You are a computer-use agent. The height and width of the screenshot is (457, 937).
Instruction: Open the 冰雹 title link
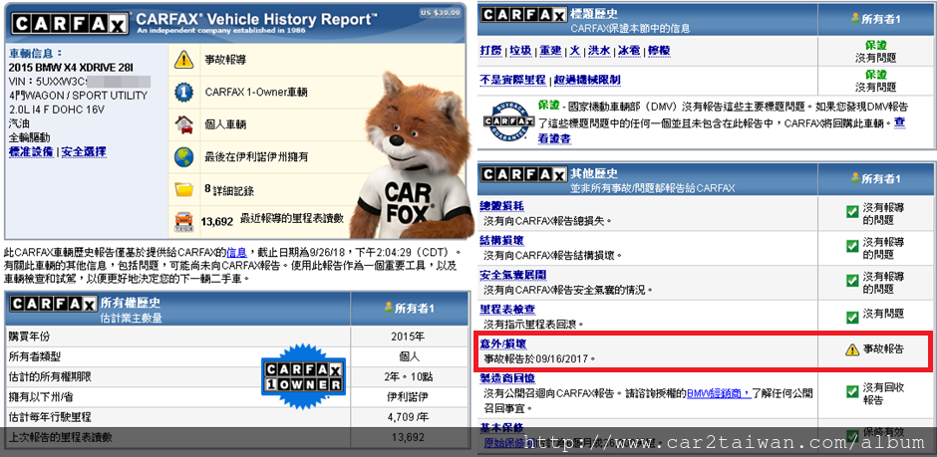tap(629, 52)
